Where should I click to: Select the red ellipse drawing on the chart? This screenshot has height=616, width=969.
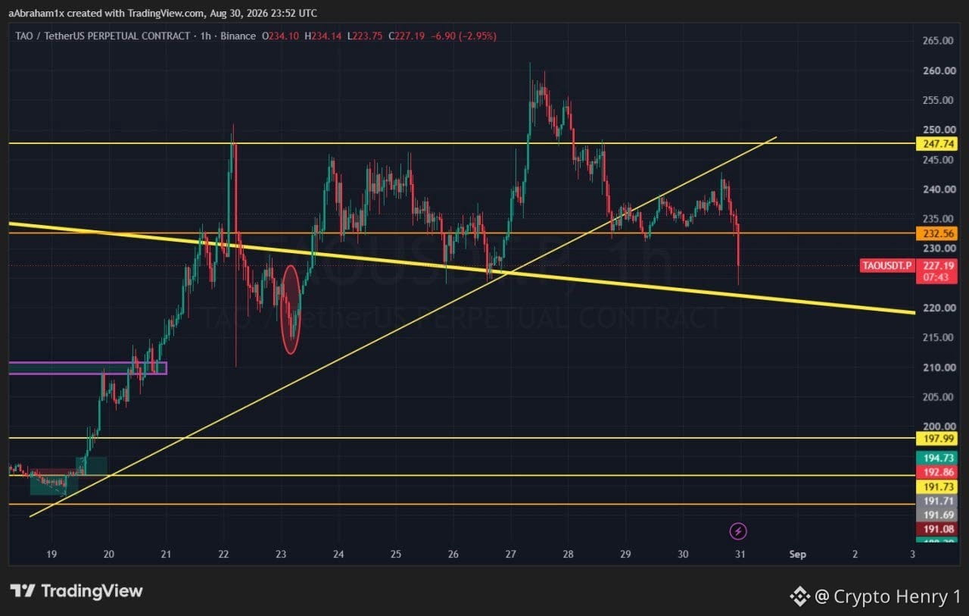tap(291, 309)
